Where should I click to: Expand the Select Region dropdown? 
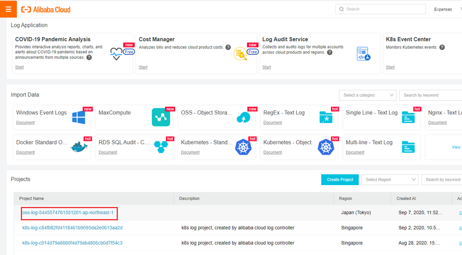tap(390, 179)
